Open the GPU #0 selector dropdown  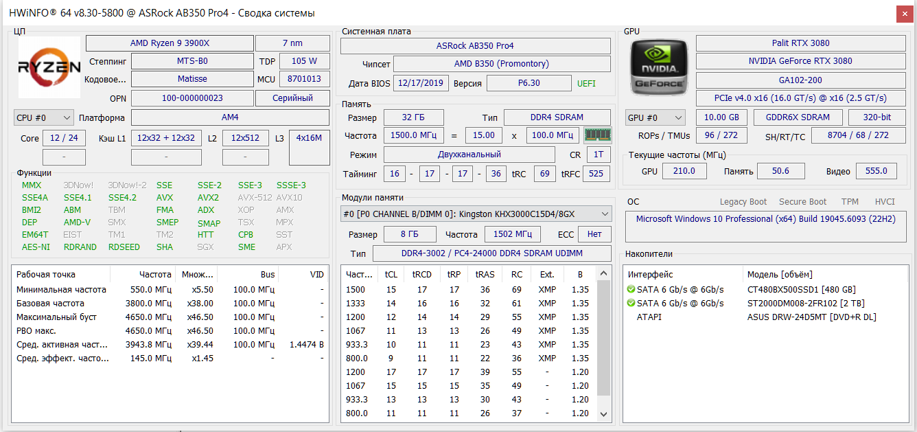655,117
